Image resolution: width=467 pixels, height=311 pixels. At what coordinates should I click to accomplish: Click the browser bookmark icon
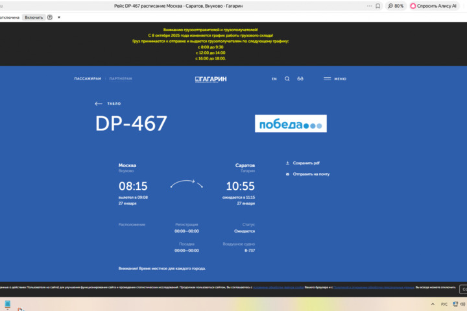(378, 6)
